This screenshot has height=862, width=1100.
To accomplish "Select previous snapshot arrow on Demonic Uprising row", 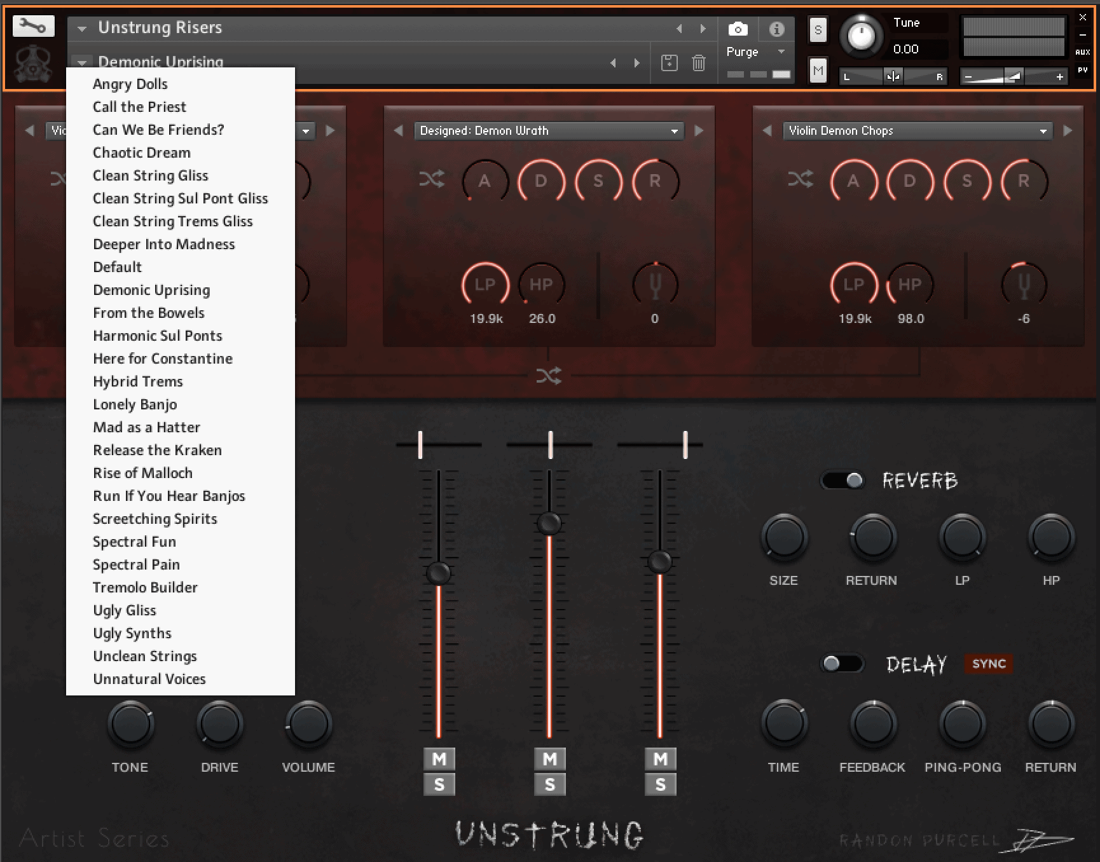I will click(x=613, y=63).
